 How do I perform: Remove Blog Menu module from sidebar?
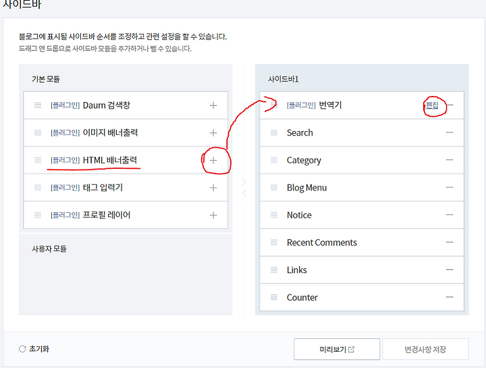pyautogui.click(x=450, y=187)
